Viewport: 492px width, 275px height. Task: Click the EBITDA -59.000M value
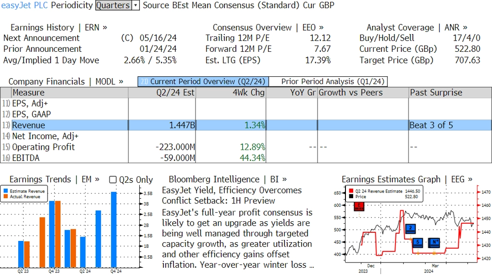(x=178, y=158)
